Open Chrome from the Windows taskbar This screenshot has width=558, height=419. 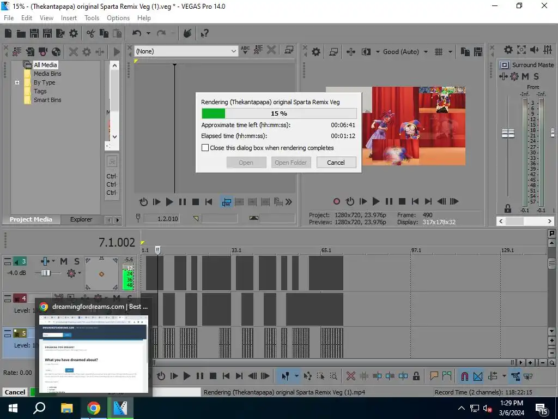pyautogui.click(x=94, y=408)
